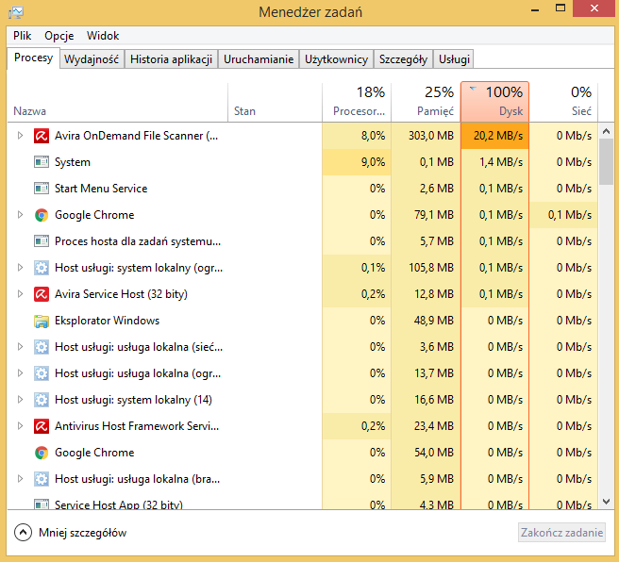This screenshot has width=619, height=562.
Task: Open the Widok menu
Action: pyautogui.click(x=103, y=36)
